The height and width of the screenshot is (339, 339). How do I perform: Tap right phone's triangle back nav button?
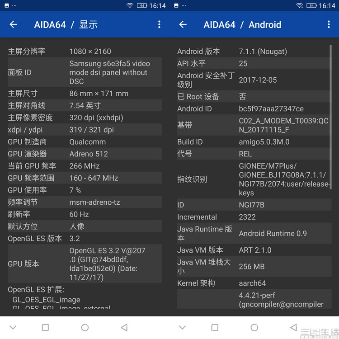(294, 328)
